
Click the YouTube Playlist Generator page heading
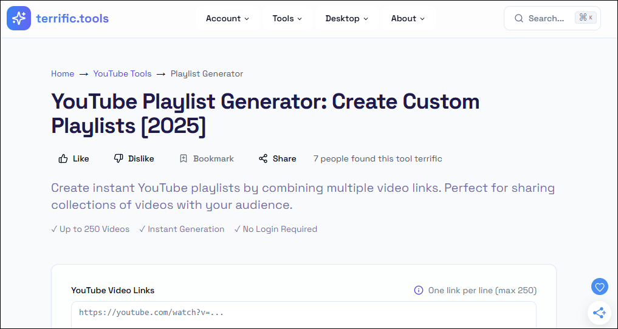tap(266, 114)
